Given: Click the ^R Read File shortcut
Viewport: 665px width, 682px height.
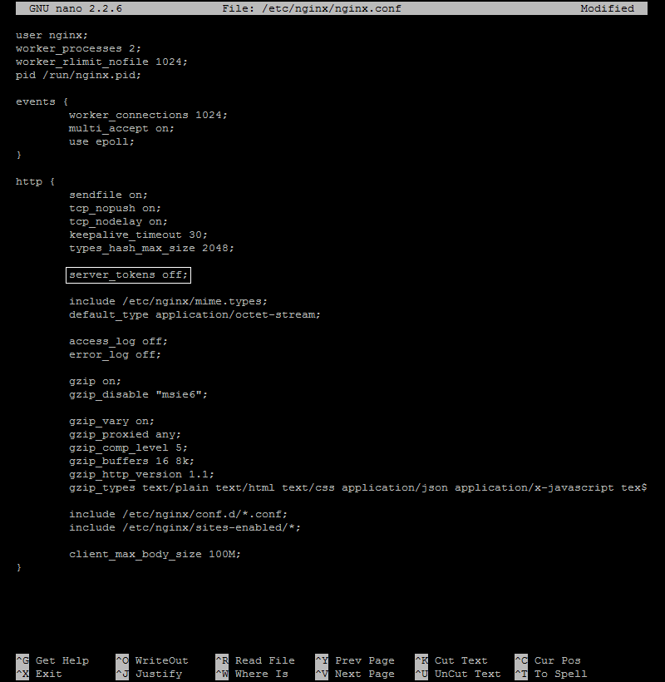Looking at the screenshot, I should pyautogui.click(x=254, y=660).
